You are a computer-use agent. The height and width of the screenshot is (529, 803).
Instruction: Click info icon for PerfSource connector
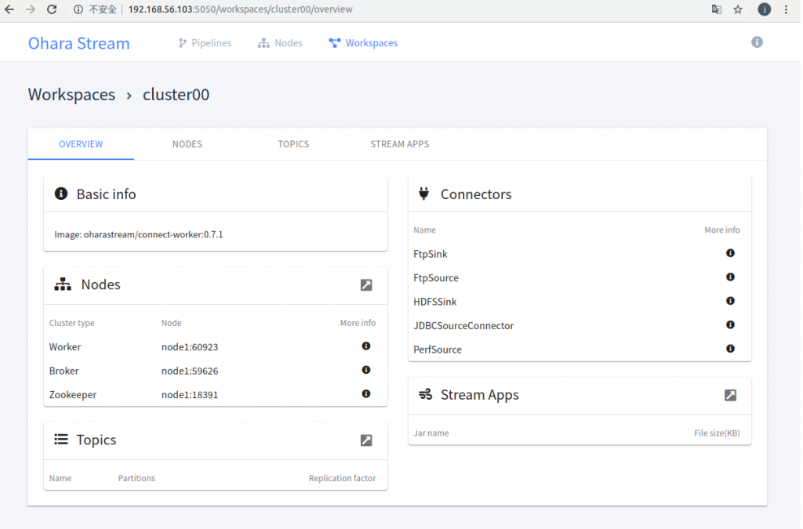tap(730, 349)
